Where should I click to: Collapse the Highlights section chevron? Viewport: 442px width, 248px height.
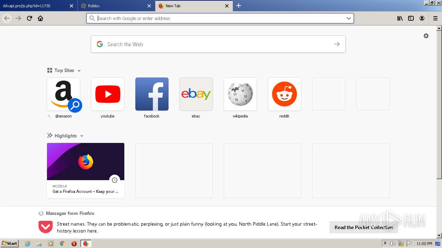point(82,136)
